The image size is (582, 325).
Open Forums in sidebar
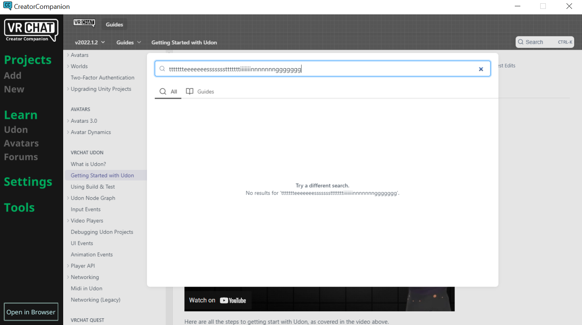click(x=21, y=157)
